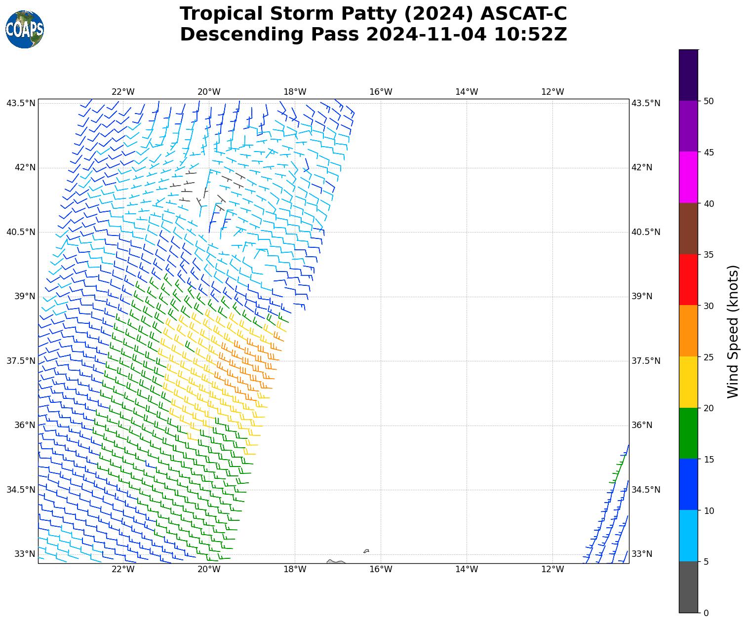
Task: Pick the green 15-20 knots color band
Action: coord(688,433)
